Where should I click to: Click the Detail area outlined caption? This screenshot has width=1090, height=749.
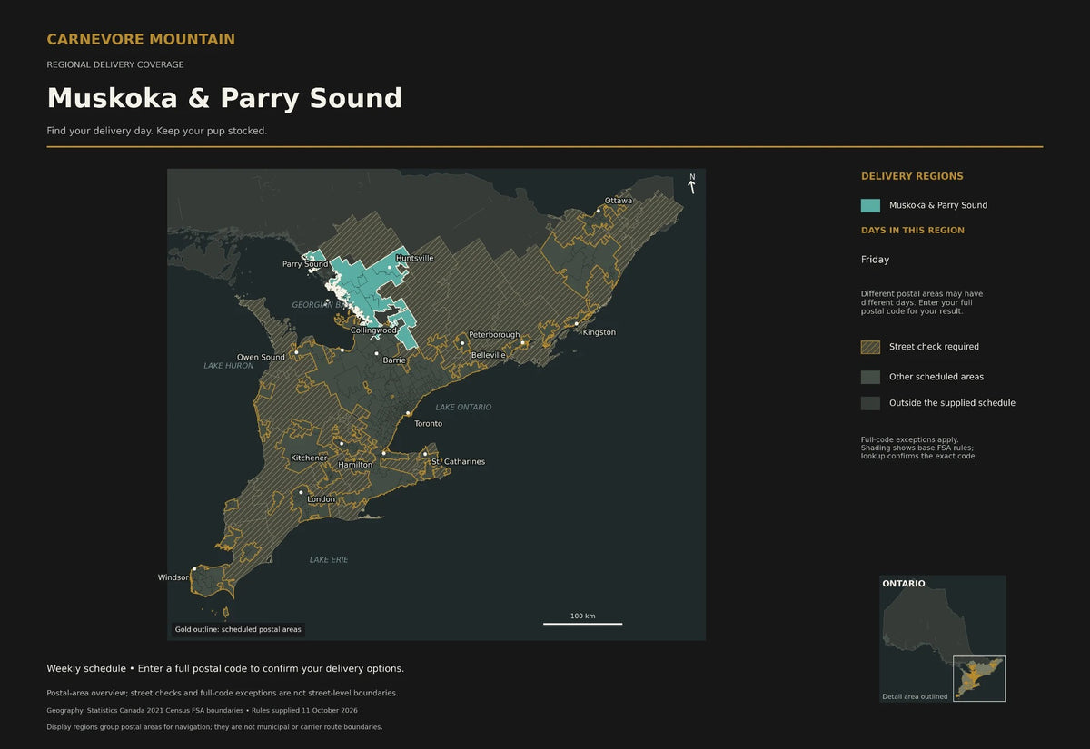tap(915, 696)
